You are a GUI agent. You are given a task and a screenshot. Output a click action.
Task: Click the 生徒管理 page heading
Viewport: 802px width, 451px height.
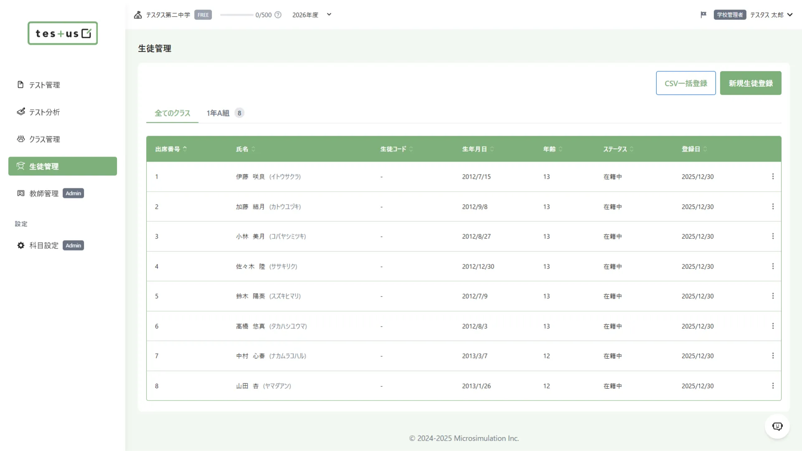pyautogui.click(x=155, y=48)
